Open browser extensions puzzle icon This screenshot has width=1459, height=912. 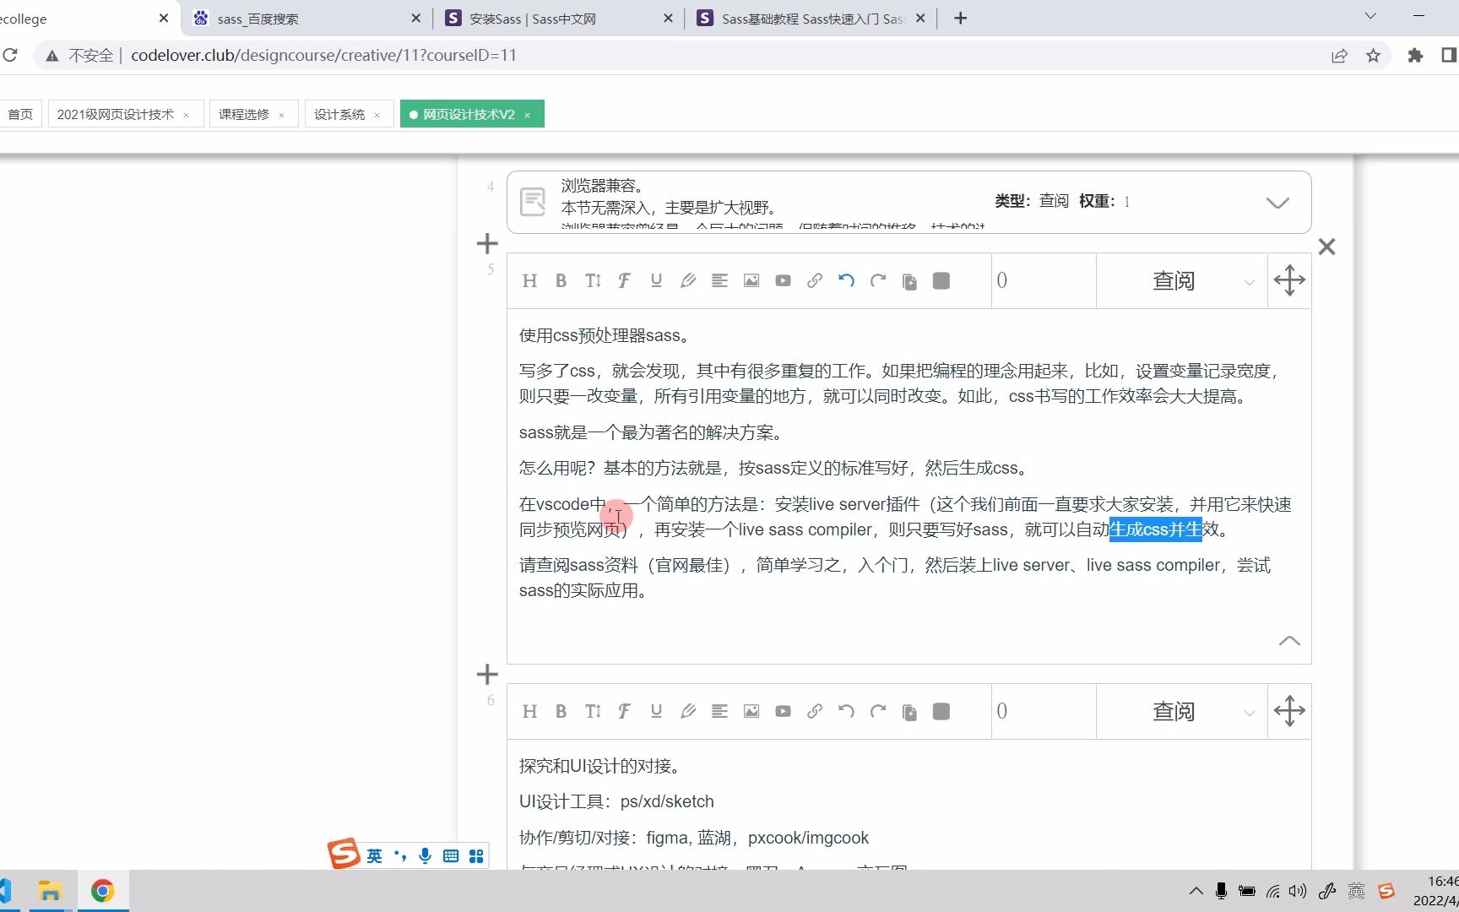point(1416,56)
